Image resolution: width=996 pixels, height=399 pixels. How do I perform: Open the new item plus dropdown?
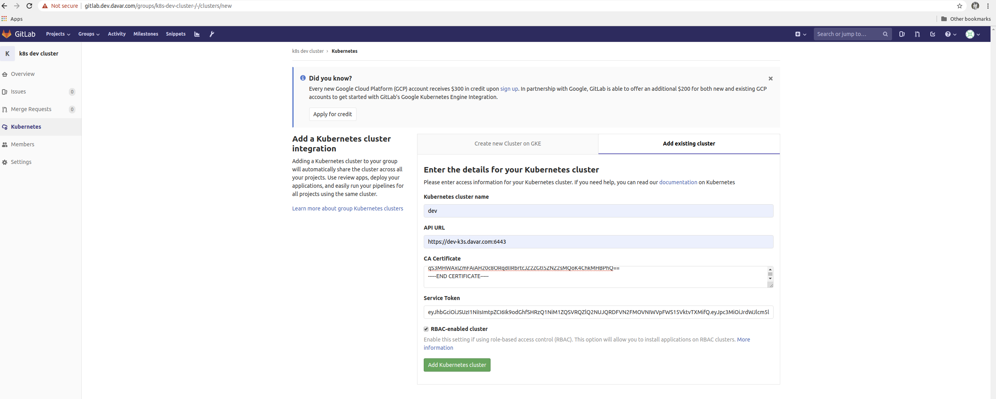(x=800, y=34)
